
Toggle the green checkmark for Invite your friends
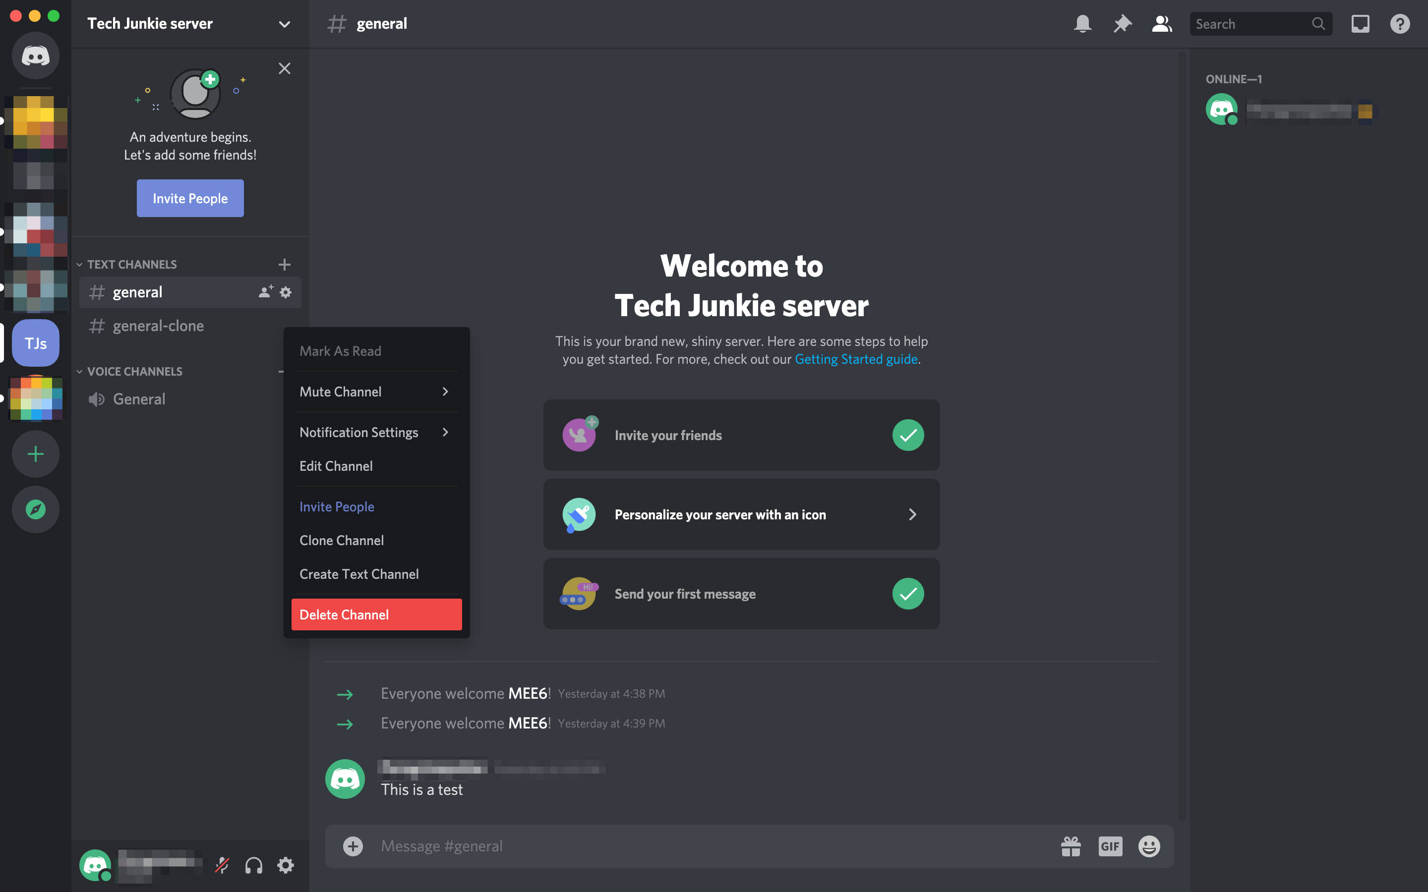(x=907, y=435)
